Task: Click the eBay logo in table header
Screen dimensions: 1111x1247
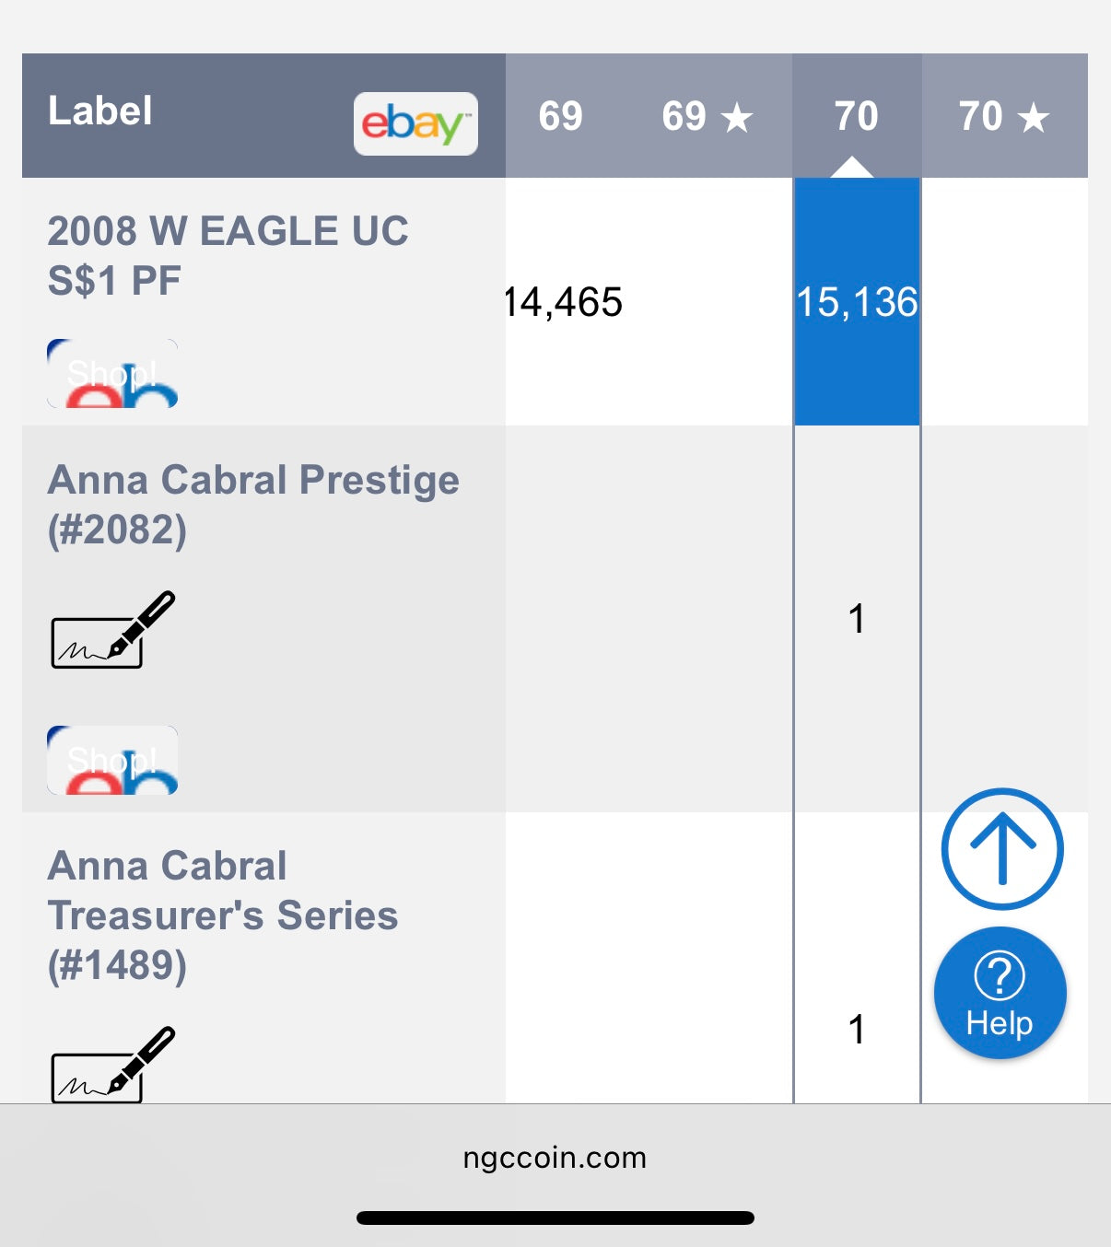Action: 415,123
